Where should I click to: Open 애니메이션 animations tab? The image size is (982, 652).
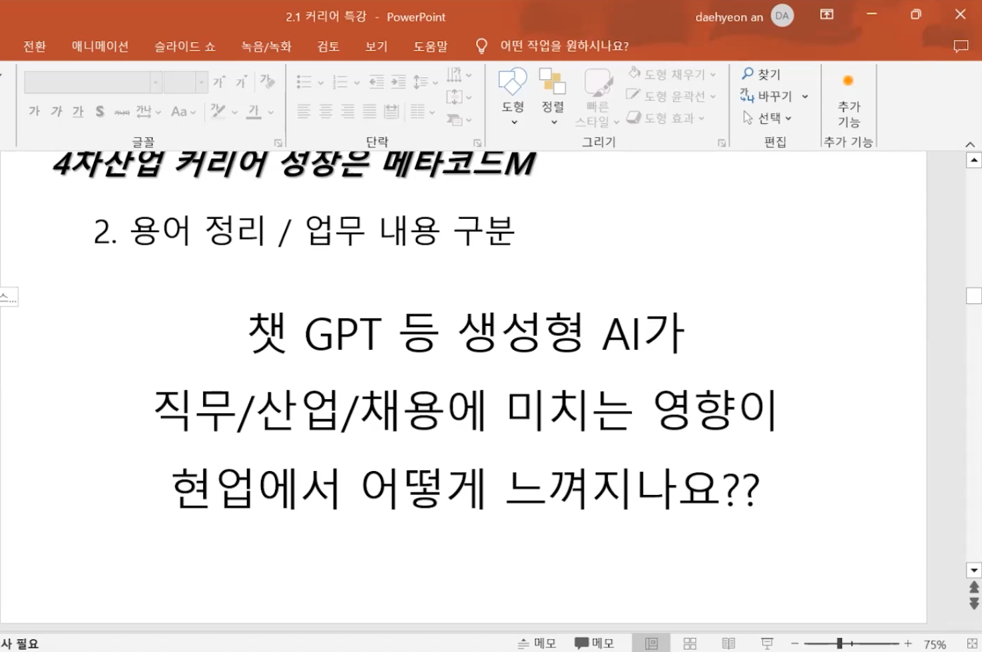coord(100,46)
